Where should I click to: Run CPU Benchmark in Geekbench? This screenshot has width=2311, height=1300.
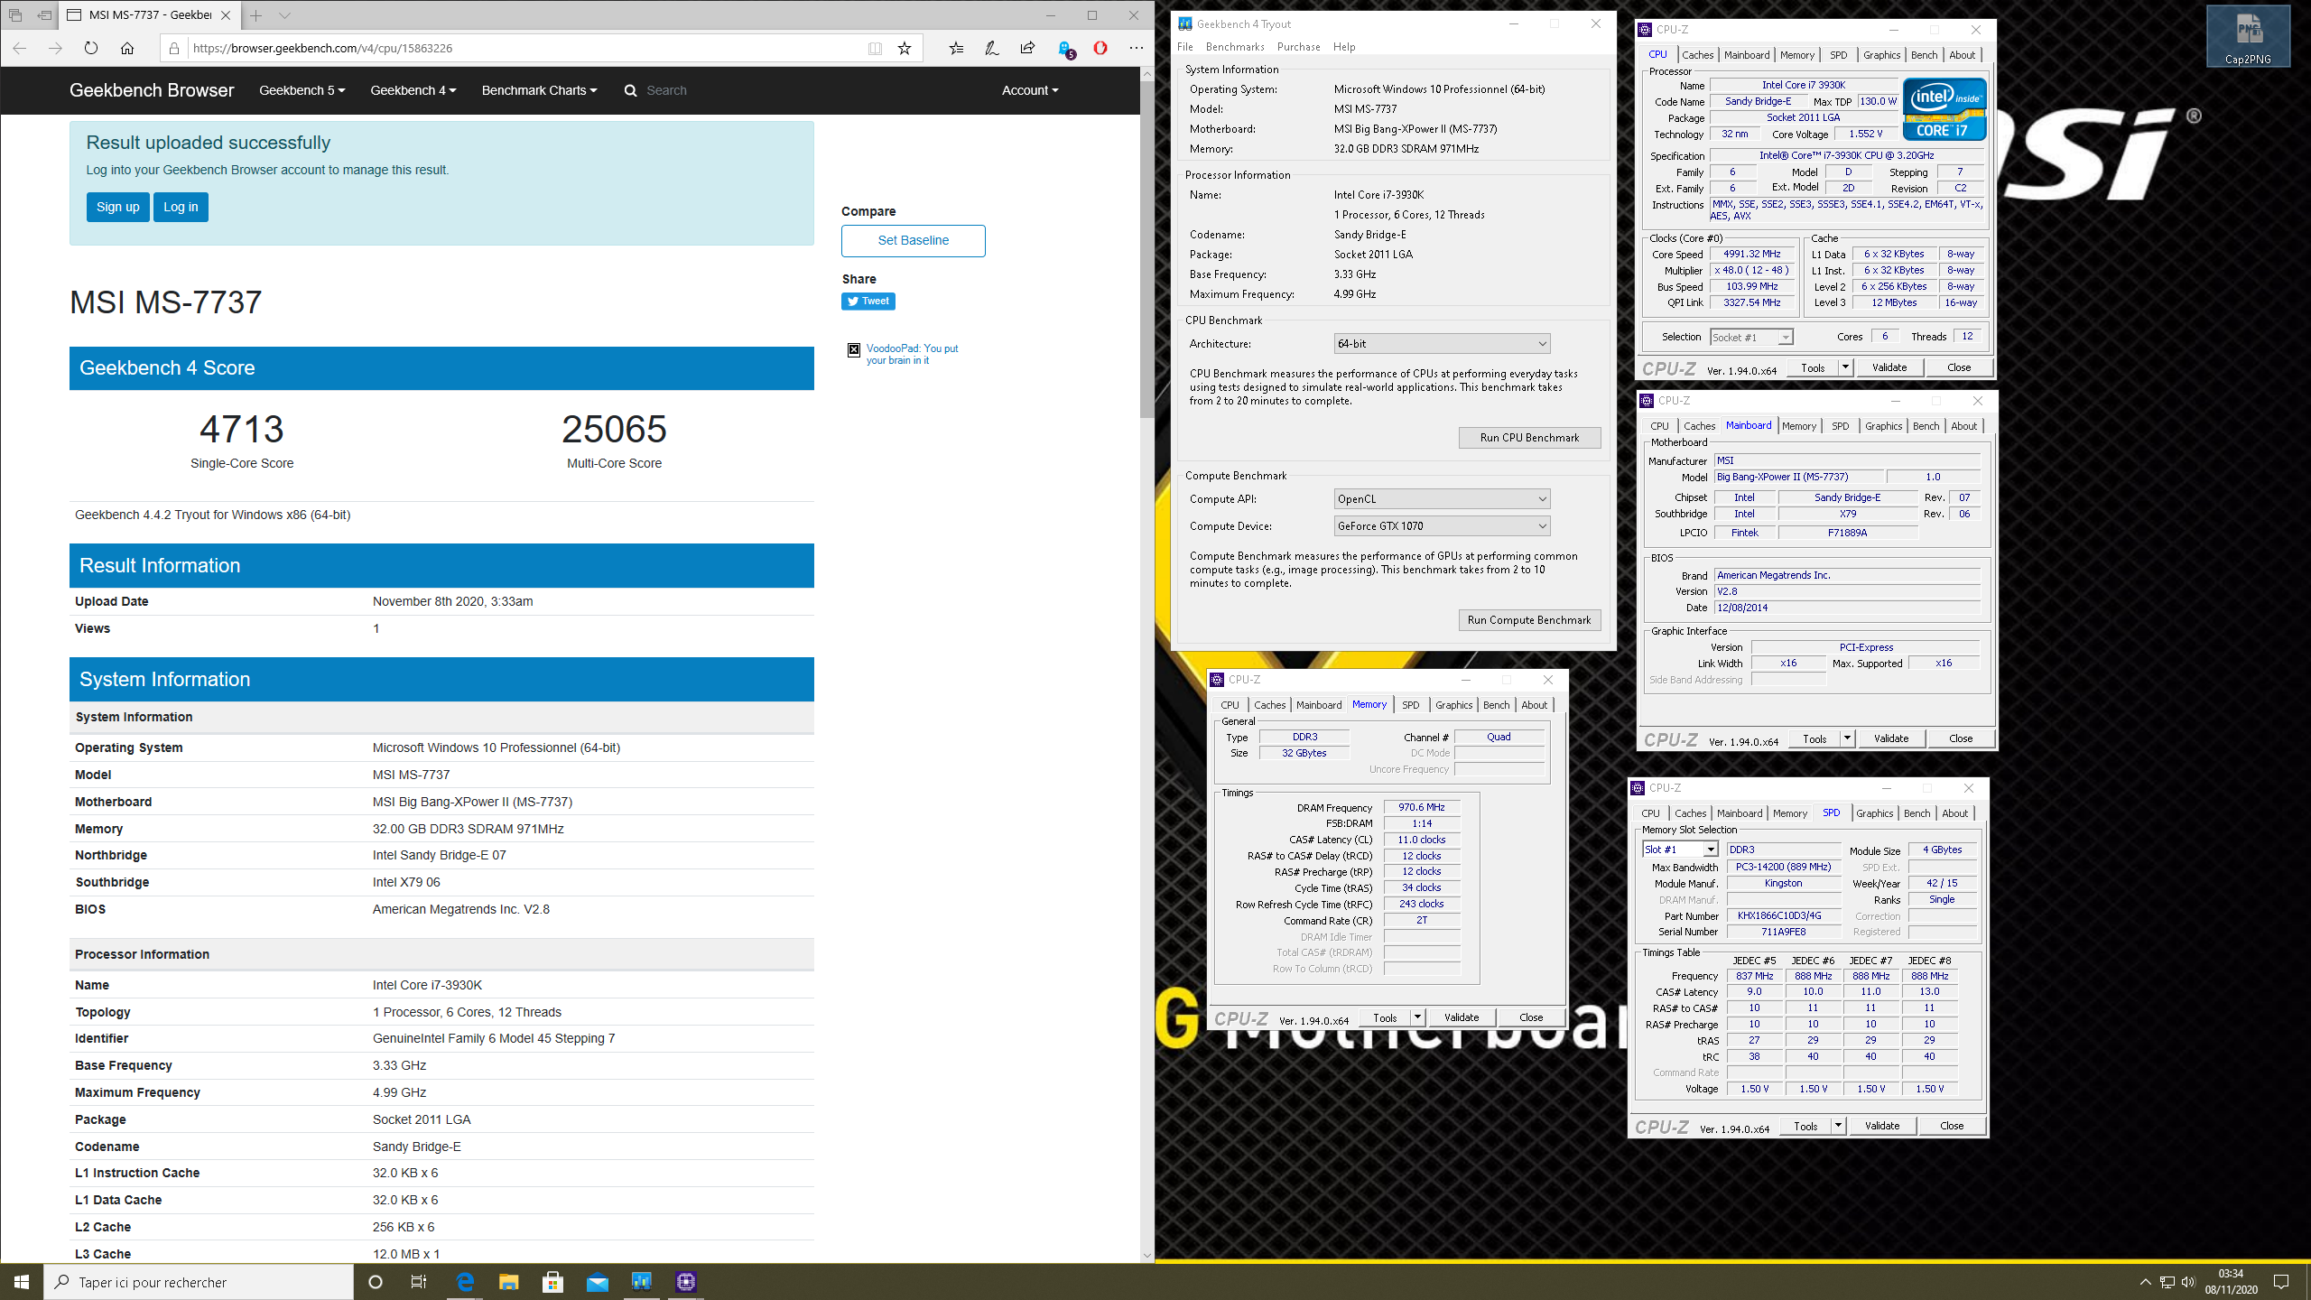pyautogui.click(x=1529, y=438)
